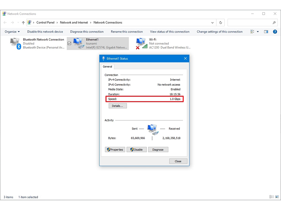Refresh the Network Connections view
281x210 pixels.
pyautogui.click(x=221, y=22)
